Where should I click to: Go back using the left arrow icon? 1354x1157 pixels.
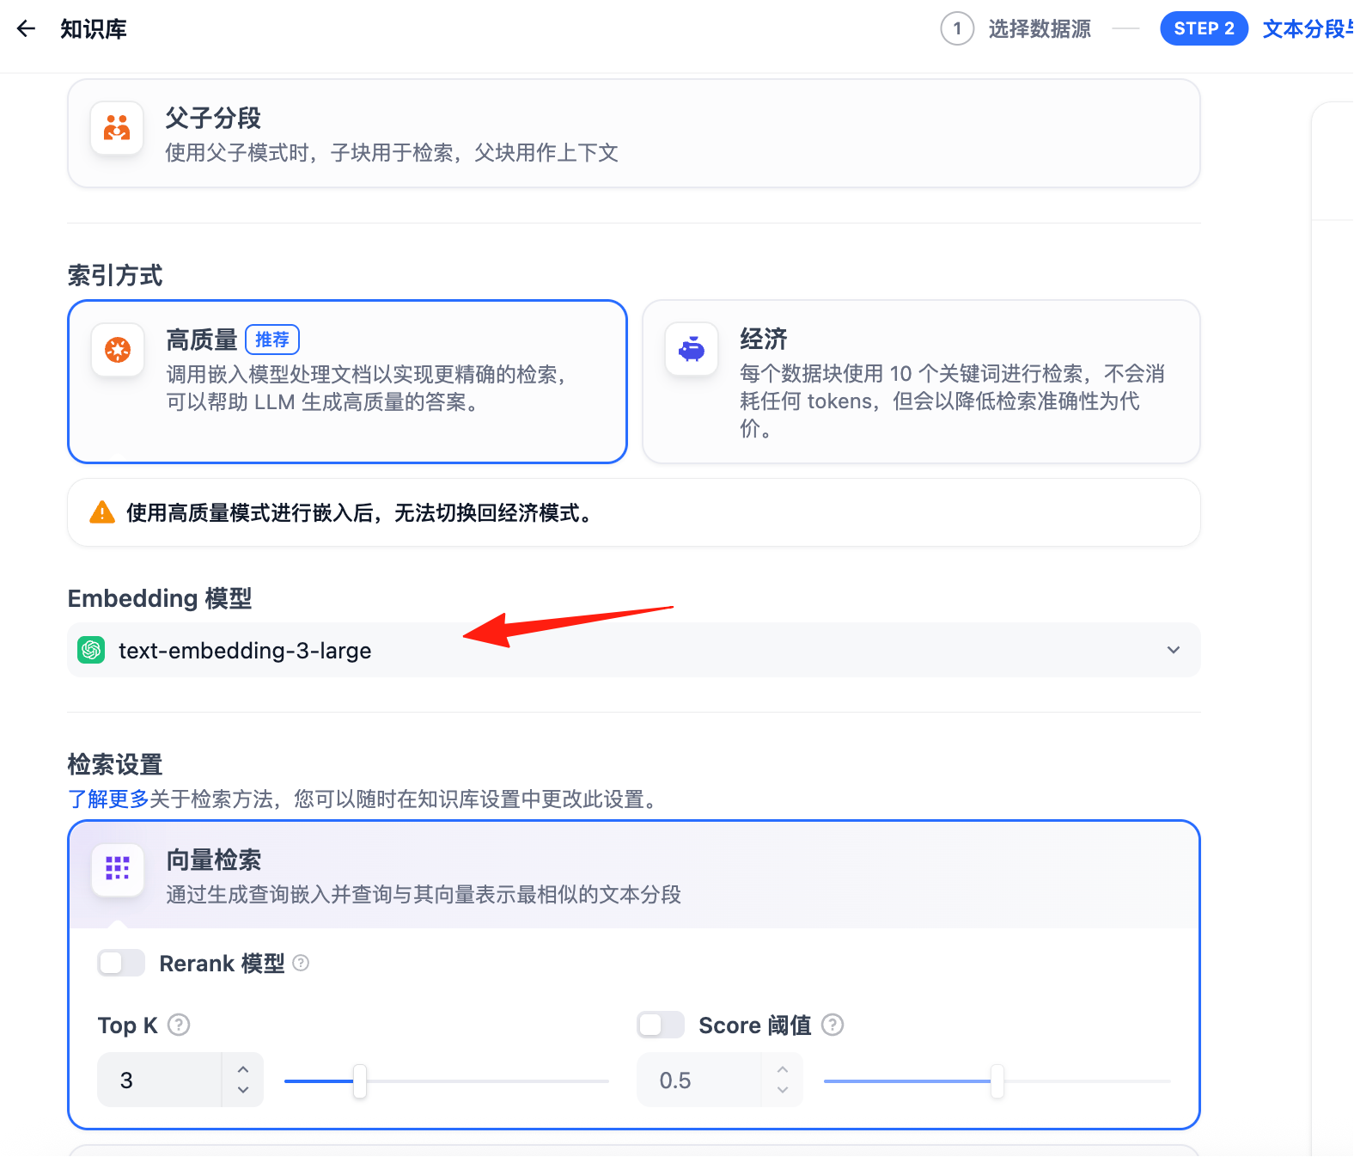click(27, 28)
